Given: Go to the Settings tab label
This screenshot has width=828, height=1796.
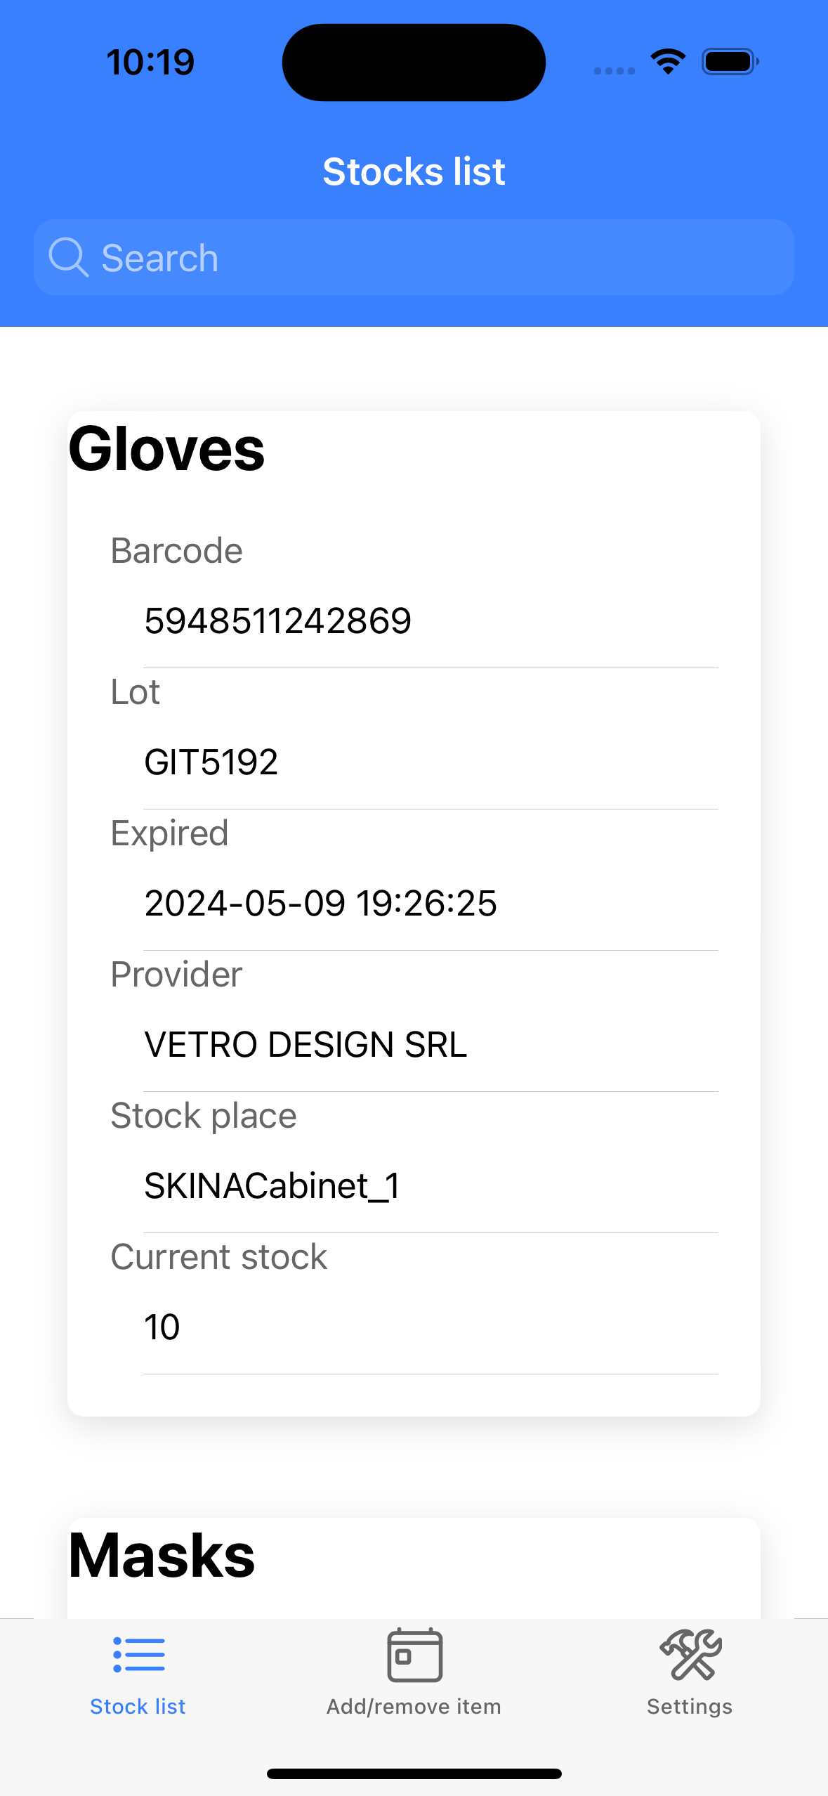Looking at the screenshot, I should (690, 1706).
